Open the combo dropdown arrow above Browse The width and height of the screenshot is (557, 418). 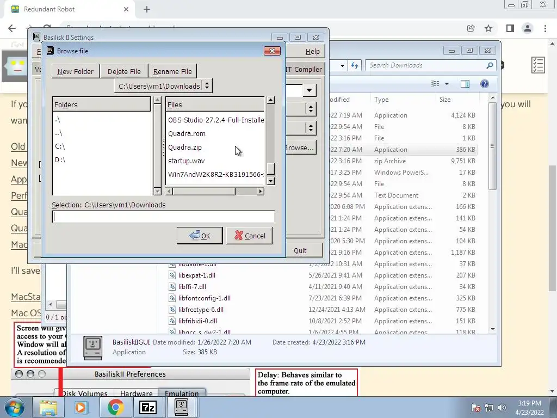(309, 90)
